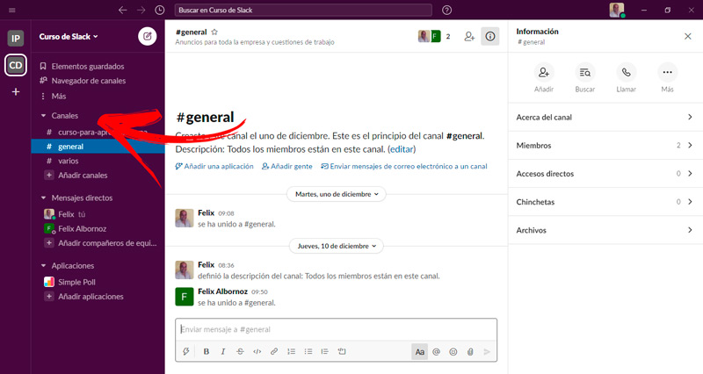Screen dimensions: 703x374
Task: Star the #general channel
Action: tap(214, 32)
